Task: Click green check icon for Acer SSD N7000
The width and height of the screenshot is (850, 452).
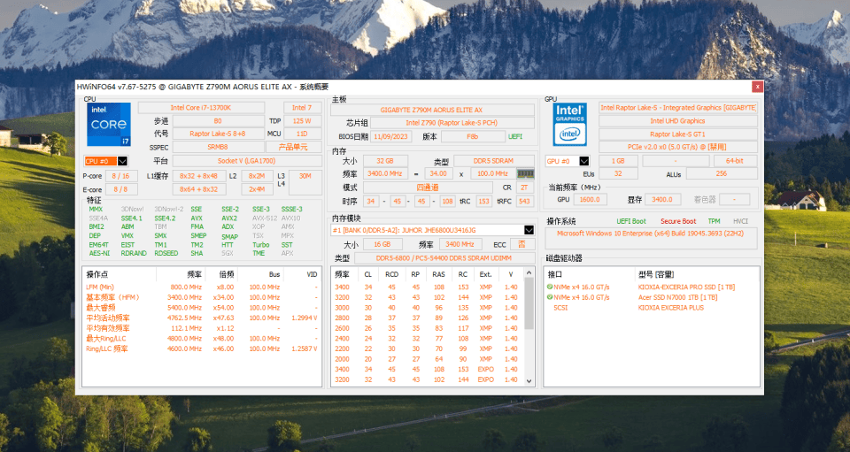Action: click(x=550, y=297)
